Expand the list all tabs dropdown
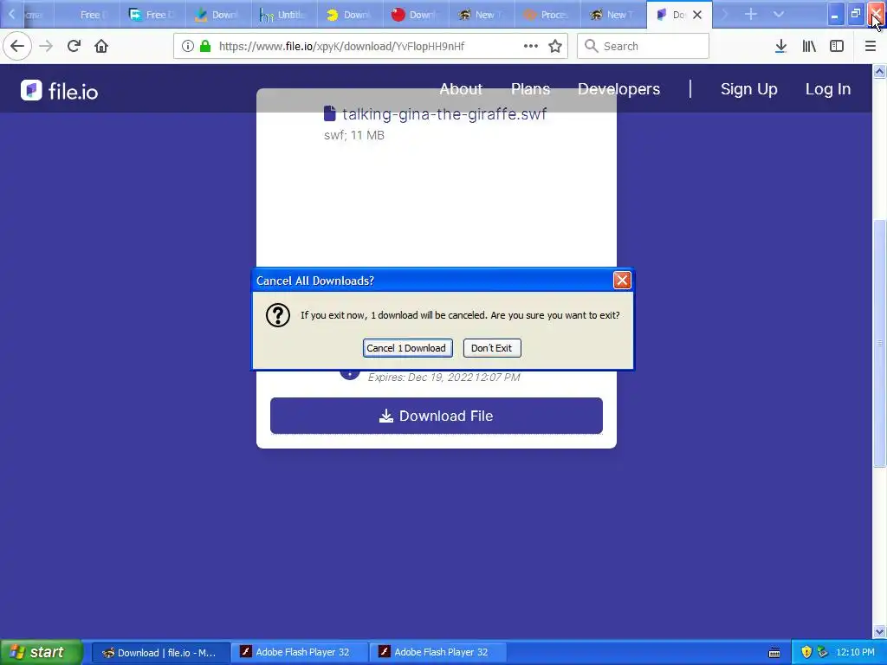This screenshot has width=887, height=665. (x=779, y=14)
